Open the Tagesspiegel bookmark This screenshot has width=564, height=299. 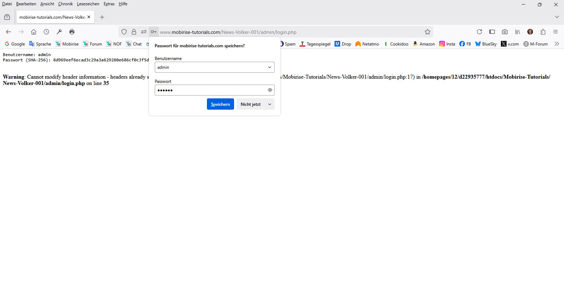click(x=315, y=44)
